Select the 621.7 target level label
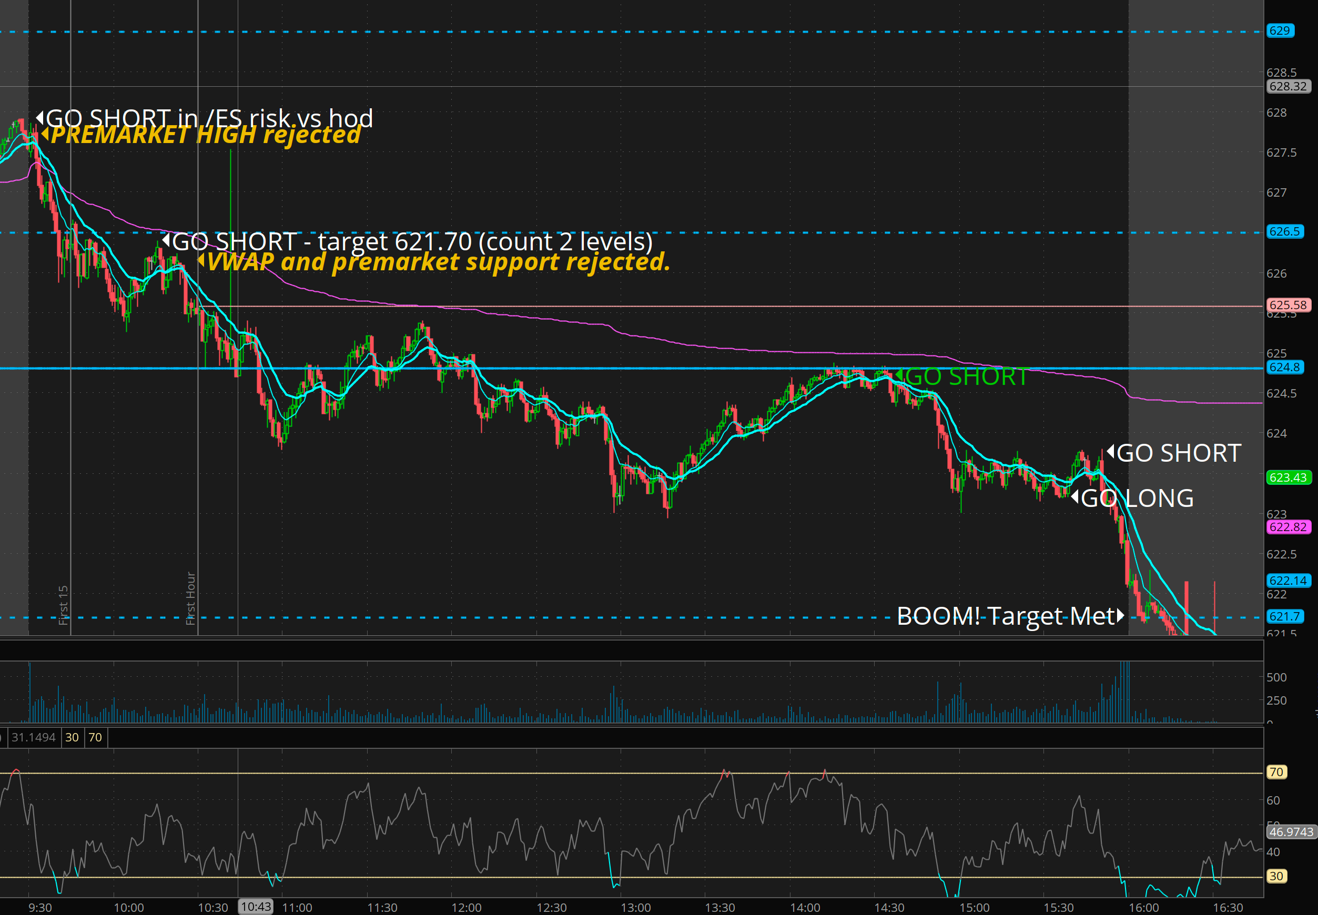Image resolution: width=1318 pixels, height=915 pixels. pyautogui.click(x=1284, y=617)
